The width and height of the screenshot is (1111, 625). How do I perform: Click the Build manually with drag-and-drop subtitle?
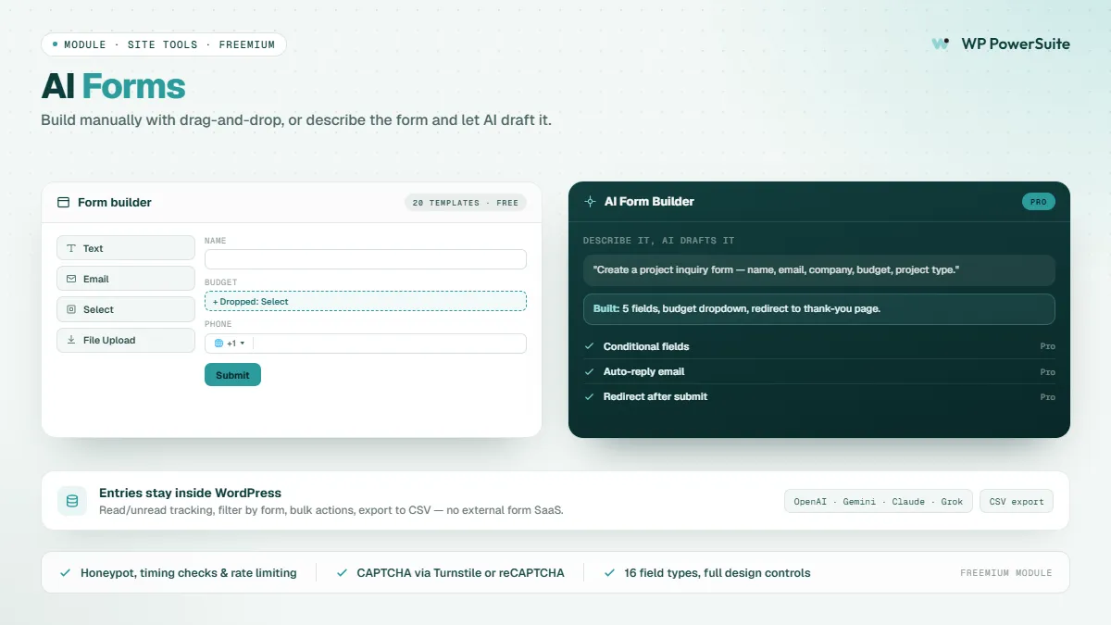tap(296, 120)
